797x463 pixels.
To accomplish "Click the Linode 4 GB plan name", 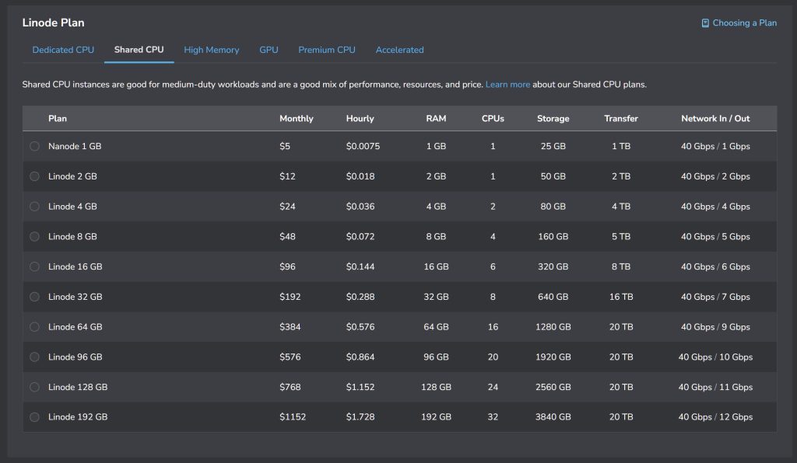I will coord(72,207).
